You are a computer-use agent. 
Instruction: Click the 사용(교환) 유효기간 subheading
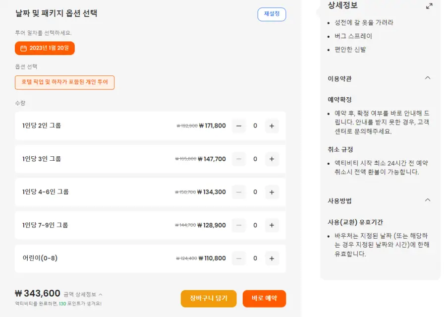pos(355,222)
